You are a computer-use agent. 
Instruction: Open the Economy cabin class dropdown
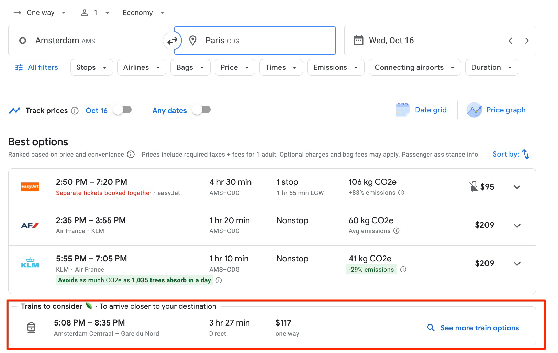143,12
